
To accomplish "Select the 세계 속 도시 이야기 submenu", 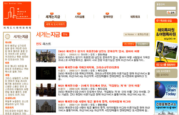I will [55, 24].
